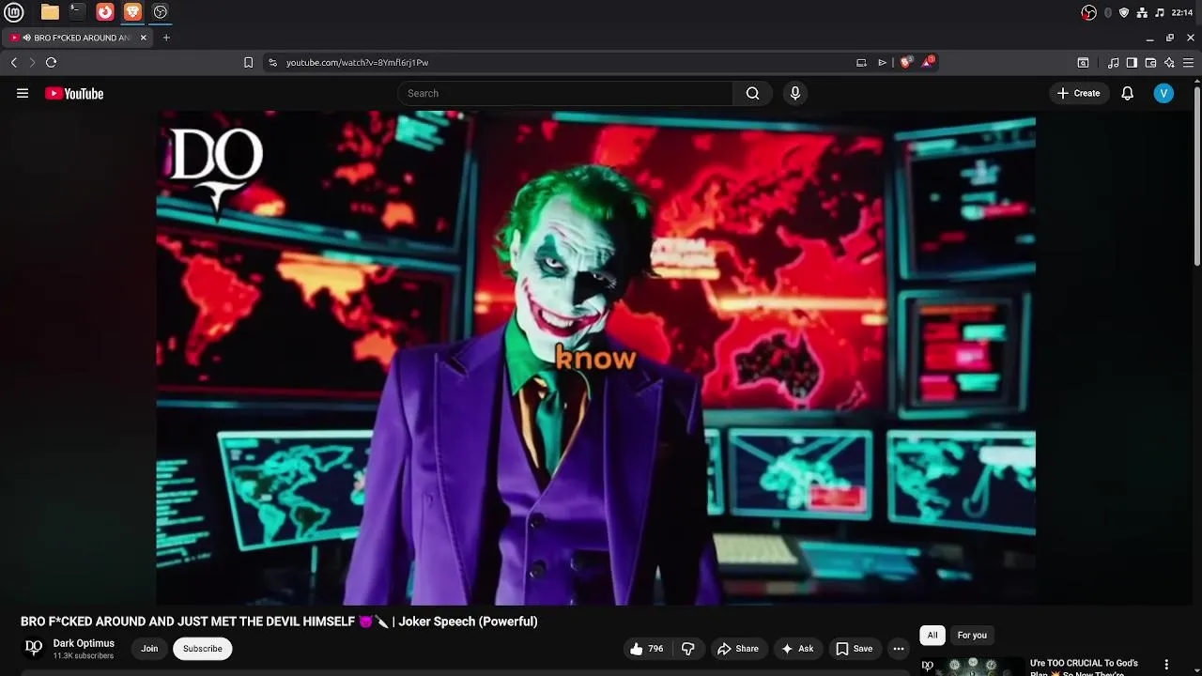Go forward in browser history
Screen dimensions: 1202x676
tap(32, 63)
